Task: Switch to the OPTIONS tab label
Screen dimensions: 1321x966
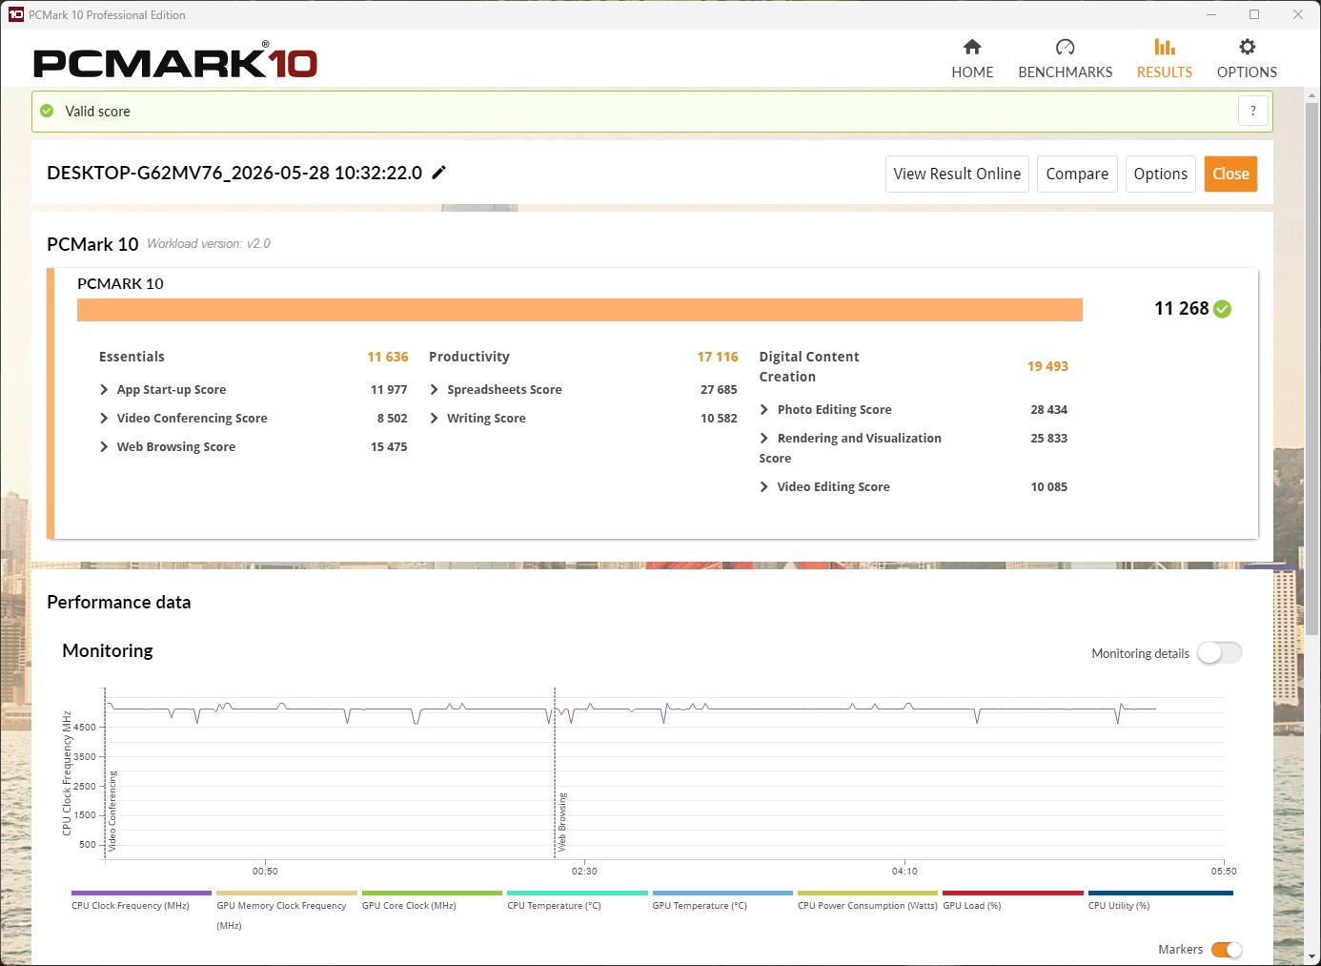Action: pos(1247,72)
